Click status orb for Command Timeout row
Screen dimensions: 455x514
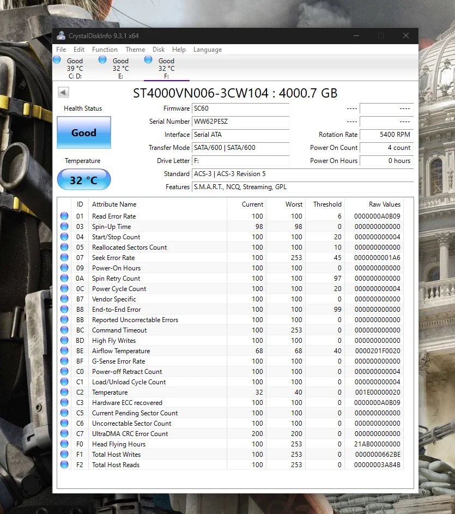[x=64, y=330]
